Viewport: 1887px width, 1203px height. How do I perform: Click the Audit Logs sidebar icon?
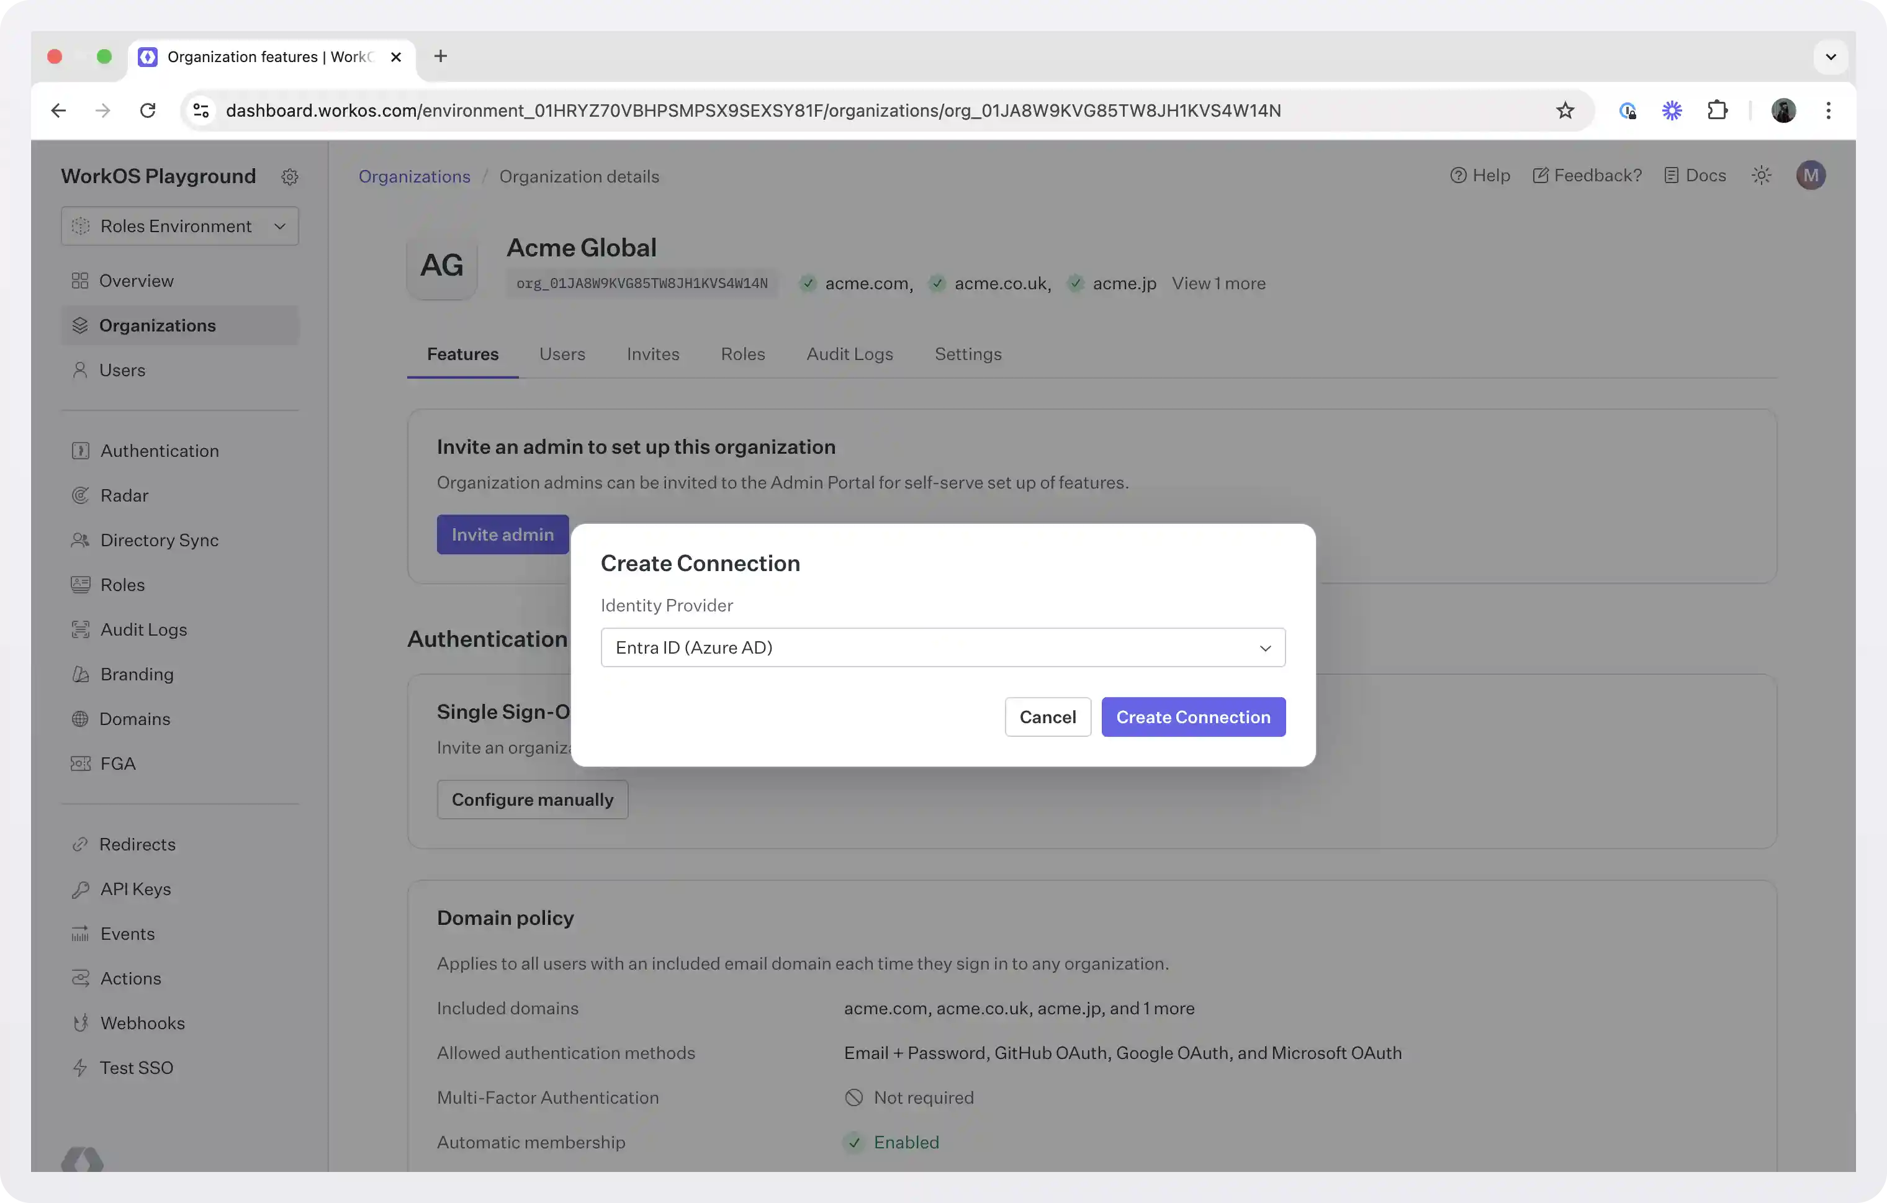80,629
